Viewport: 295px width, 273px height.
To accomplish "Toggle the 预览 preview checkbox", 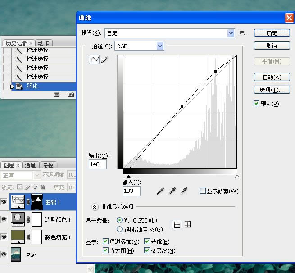I will tap(257, 104).
